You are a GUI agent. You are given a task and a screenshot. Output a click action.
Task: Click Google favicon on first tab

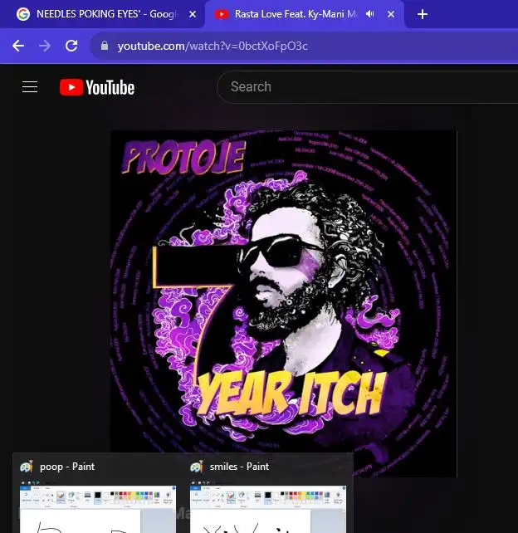(23, 14)
